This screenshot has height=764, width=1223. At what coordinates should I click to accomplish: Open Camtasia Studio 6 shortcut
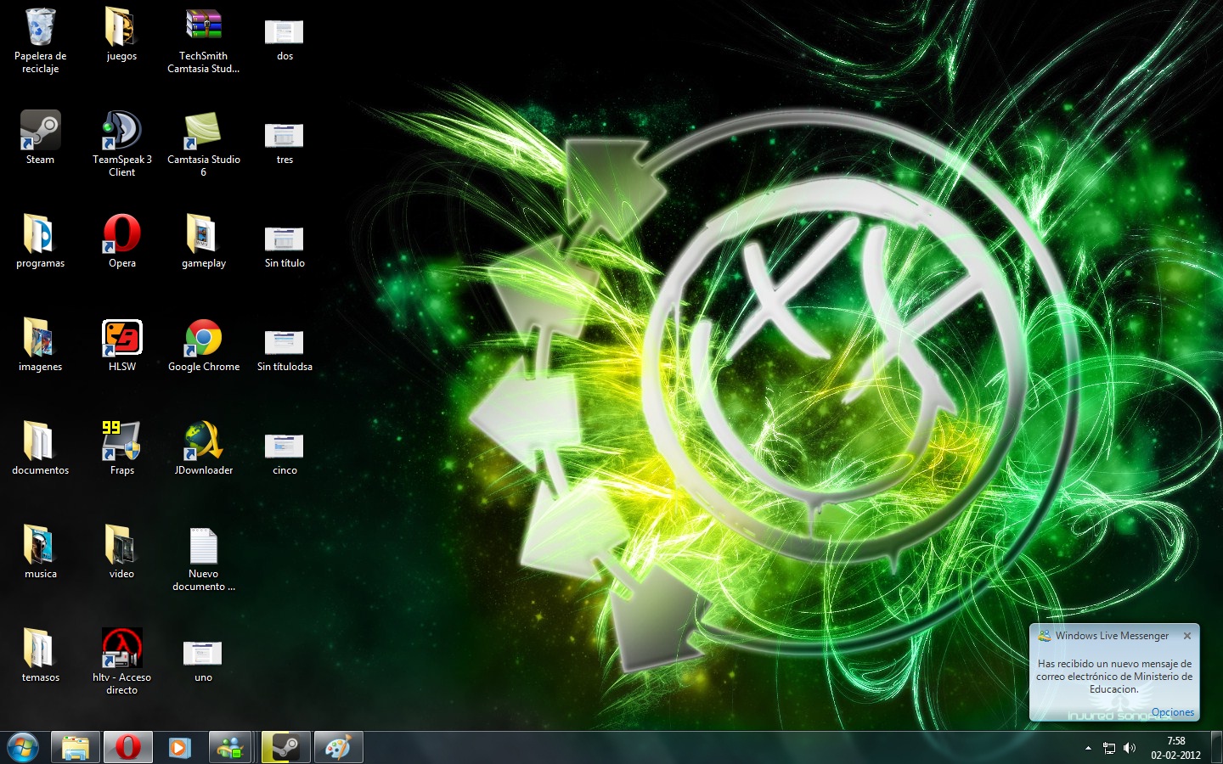(204, 143)
